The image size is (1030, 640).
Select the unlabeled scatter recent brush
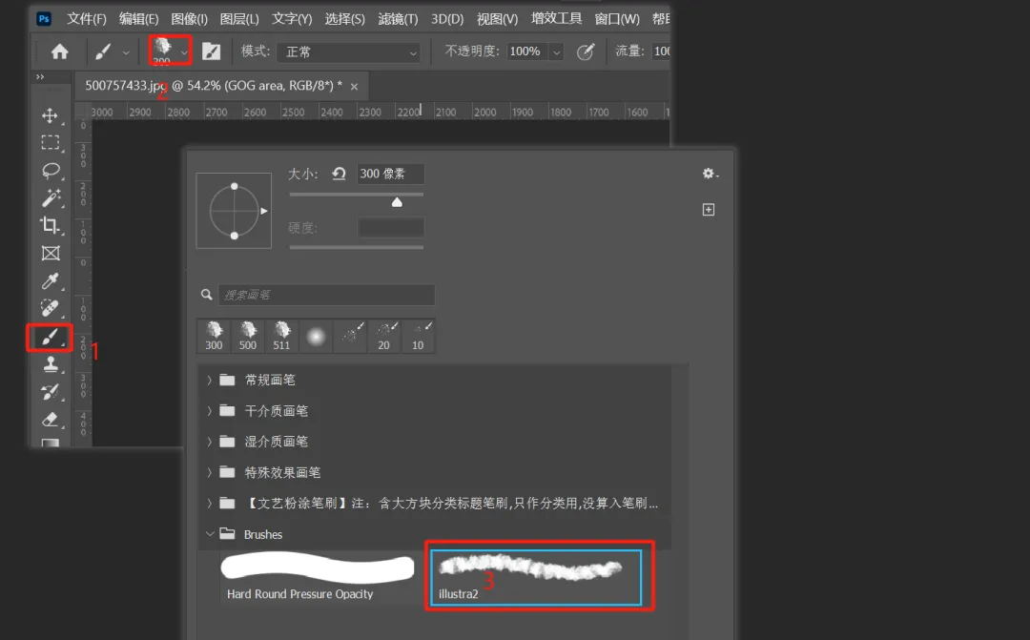coord(350,336)
